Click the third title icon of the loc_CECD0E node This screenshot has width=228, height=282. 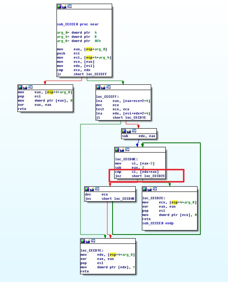pyautogui.click(x=127, y=150)
